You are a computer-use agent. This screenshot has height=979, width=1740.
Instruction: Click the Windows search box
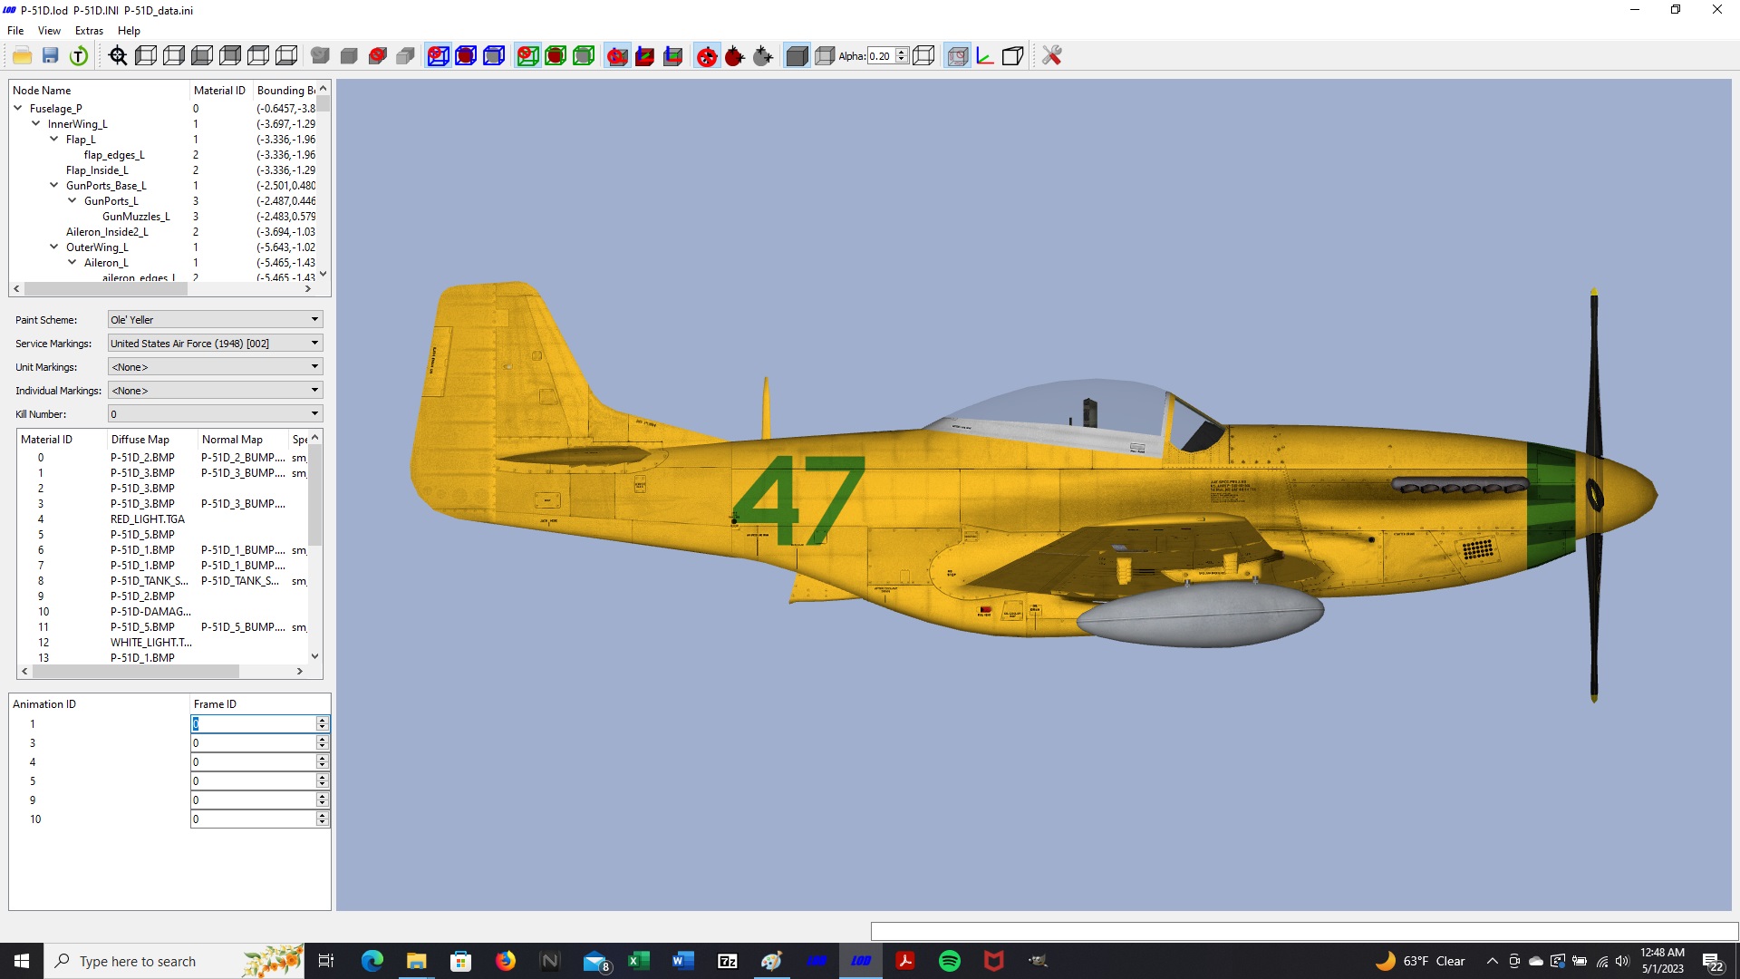173,961
